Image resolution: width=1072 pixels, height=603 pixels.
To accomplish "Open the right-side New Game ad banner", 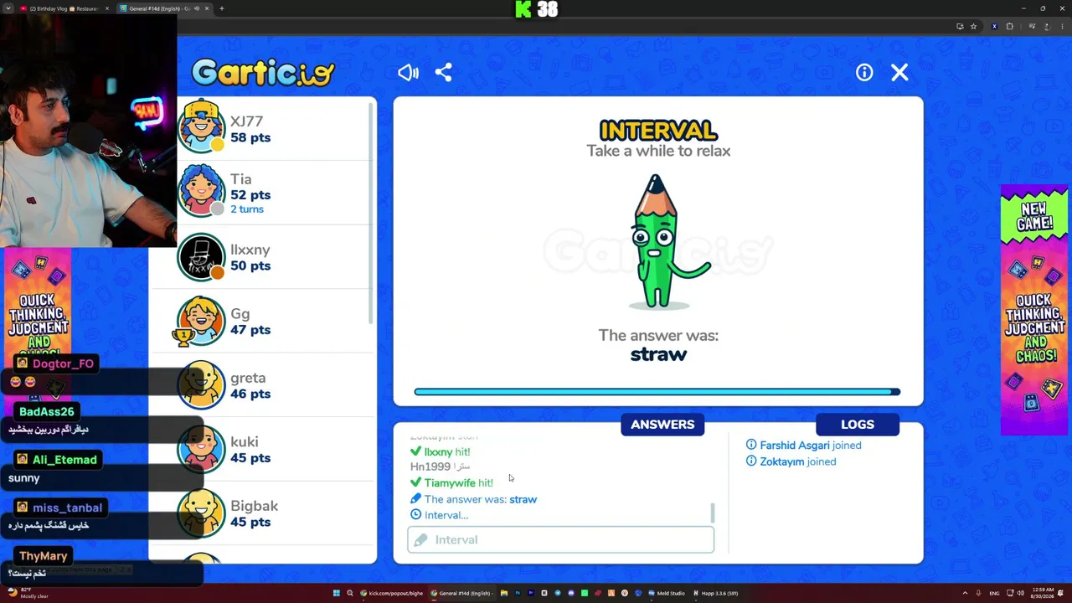I will point(1034,310).
